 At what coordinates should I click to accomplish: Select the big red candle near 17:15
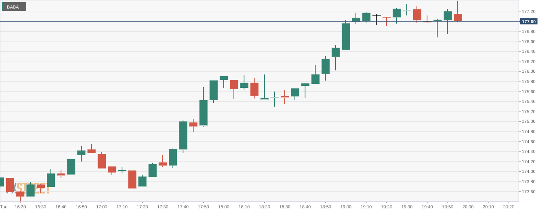pos(132,179)
